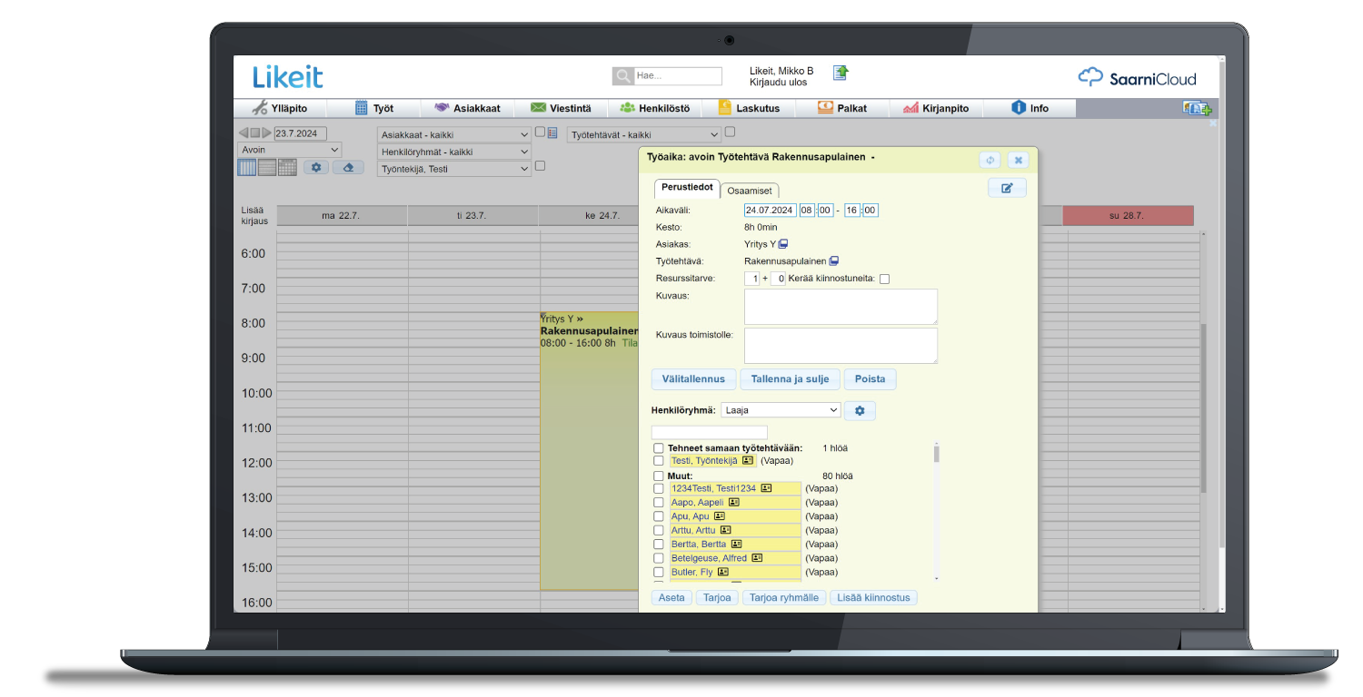Clear filters using the eraser icon
The height and width of the screenshot is (697, 1363).
coord(348,167)
